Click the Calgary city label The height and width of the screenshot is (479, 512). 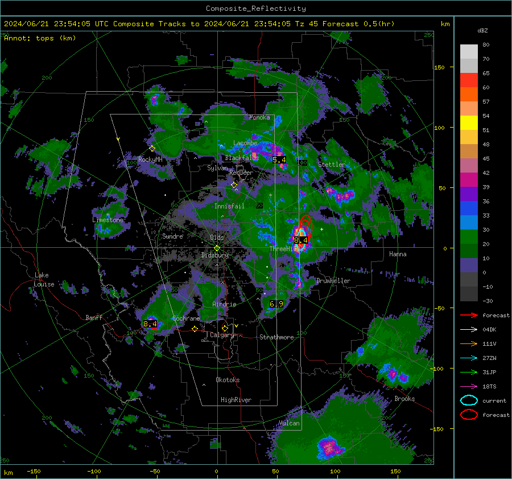point(222,335)
